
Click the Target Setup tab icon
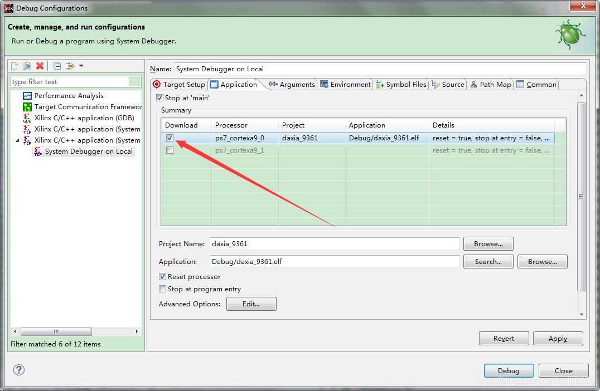(x=157, y=84)
